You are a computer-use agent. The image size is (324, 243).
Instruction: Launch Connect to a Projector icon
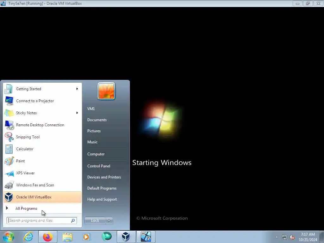9,101
